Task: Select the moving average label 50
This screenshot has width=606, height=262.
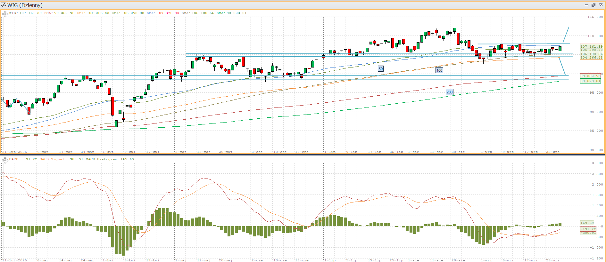Action: tap(380, 69)
